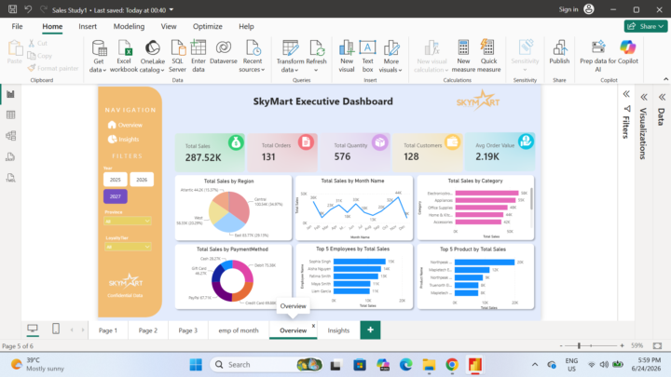Open File Explorer from the taskbar

click(429, 365)
